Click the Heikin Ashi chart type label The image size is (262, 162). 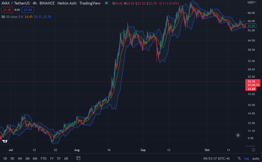tap(67, 3)
